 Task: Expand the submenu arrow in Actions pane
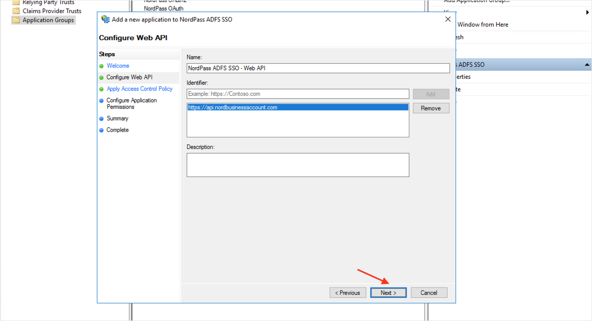[587, 13]
